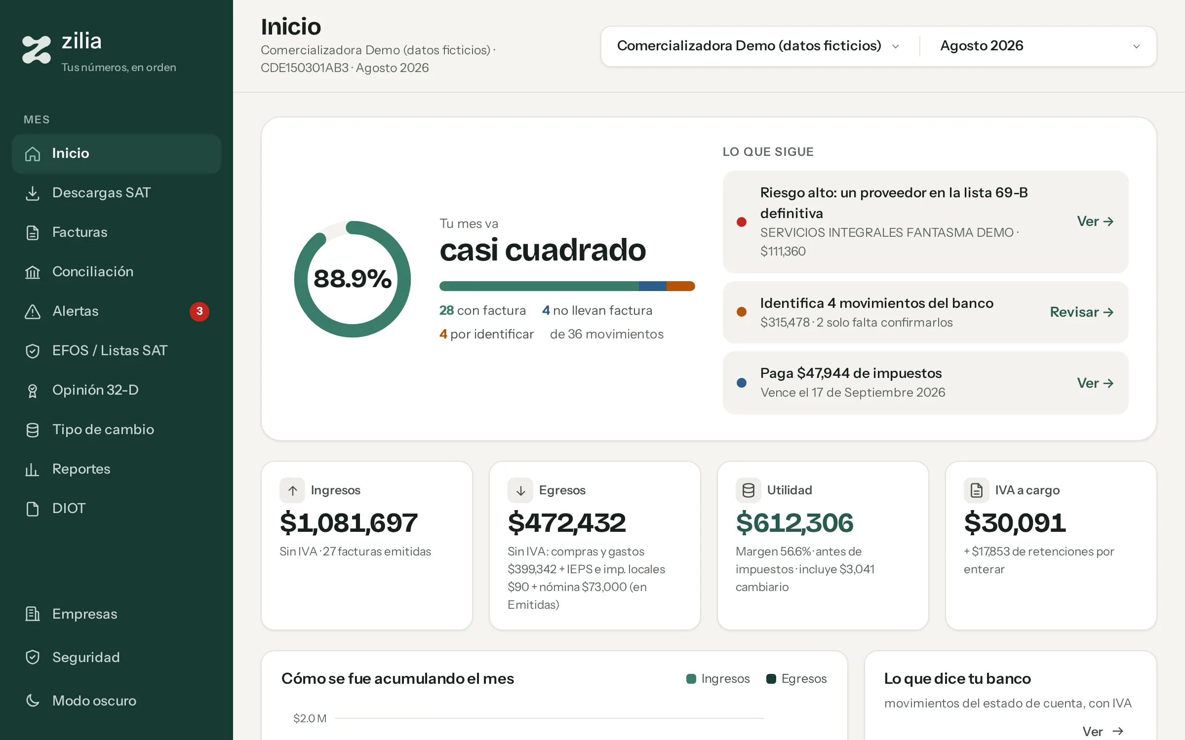
Task: Click the Ingresos $1,081,697 card
Action: click(367, 546)
